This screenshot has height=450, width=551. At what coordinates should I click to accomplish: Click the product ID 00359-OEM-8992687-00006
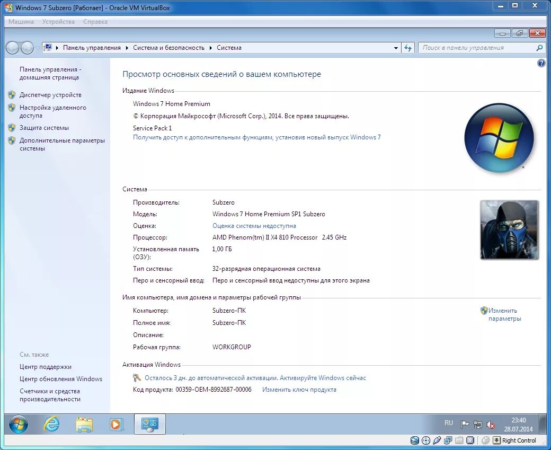pos(214,390)
